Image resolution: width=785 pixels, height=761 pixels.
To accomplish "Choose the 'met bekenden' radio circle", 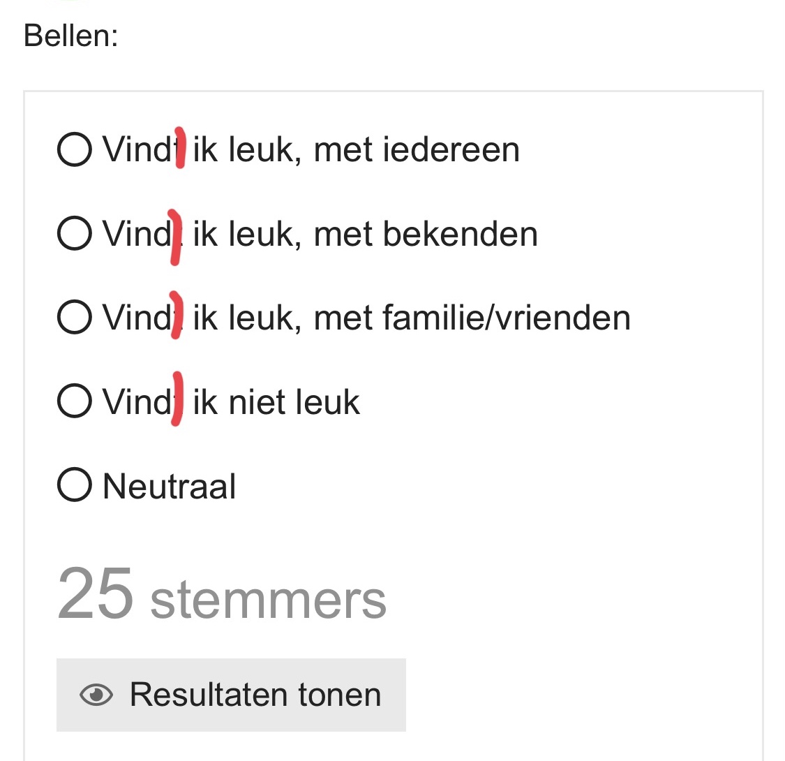I will click(75, 233).
